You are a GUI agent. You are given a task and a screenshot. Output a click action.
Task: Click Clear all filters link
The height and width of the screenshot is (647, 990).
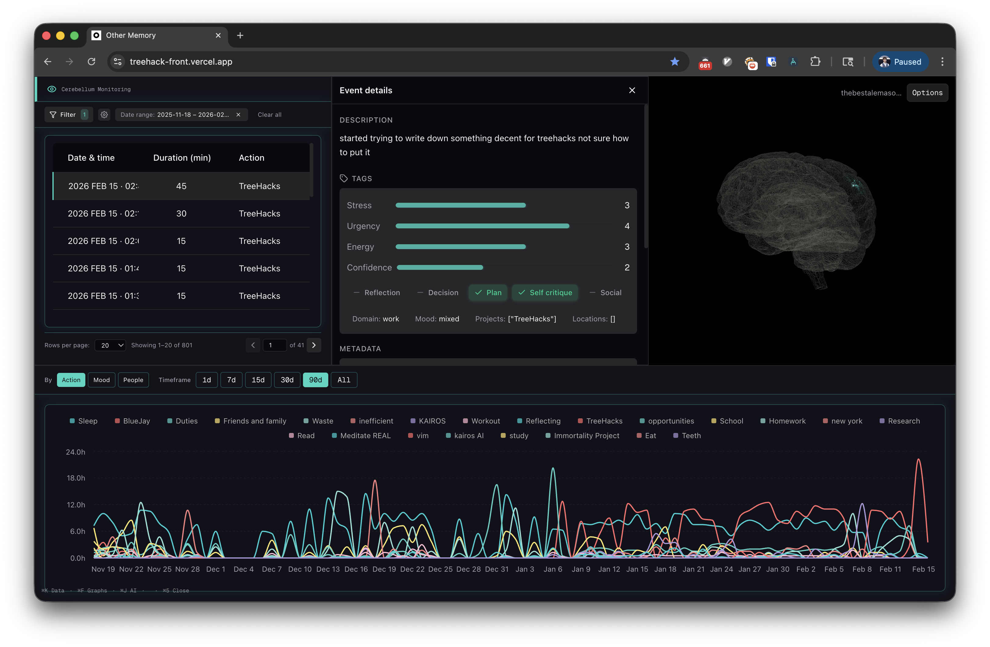tap(269, 114)
